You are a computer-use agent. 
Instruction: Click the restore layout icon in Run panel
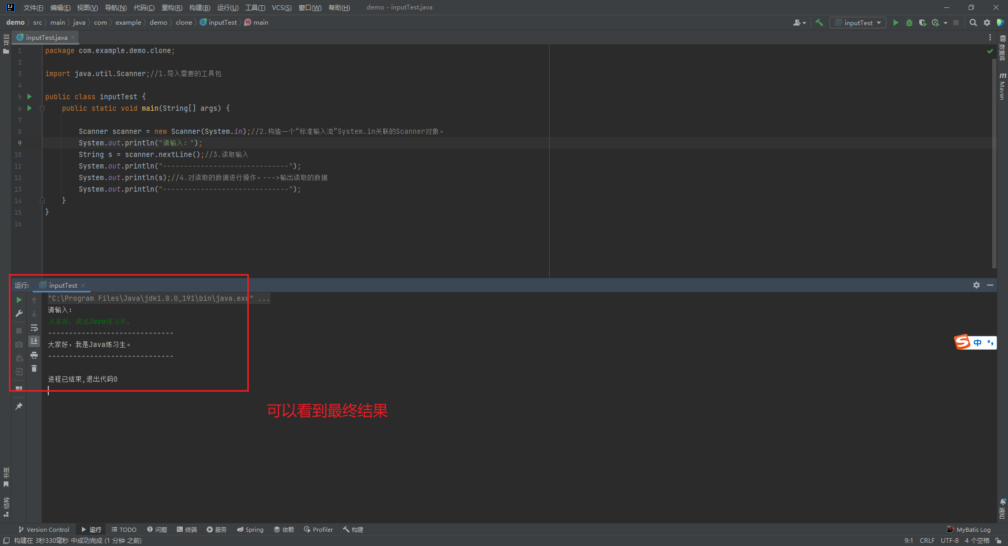tap(19, 388)
